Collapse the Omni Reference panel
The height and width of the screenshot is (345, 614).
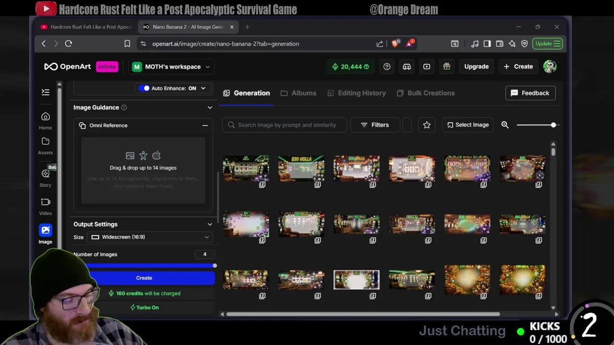pyautogui.click(x=205, y=126)
